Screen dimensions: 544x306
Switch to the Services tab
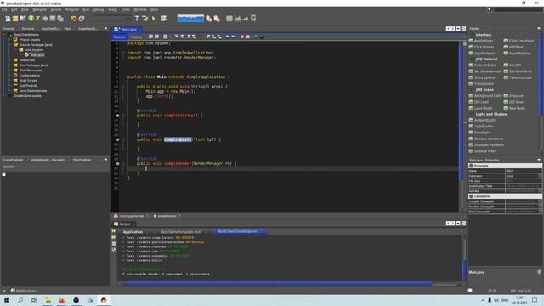coord(28,28)
